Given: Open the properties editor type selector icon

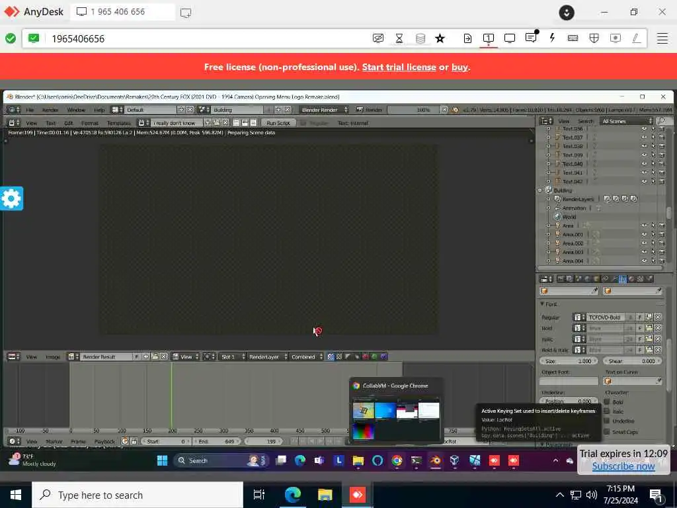Looking at the screenshot, I should 547,279.
